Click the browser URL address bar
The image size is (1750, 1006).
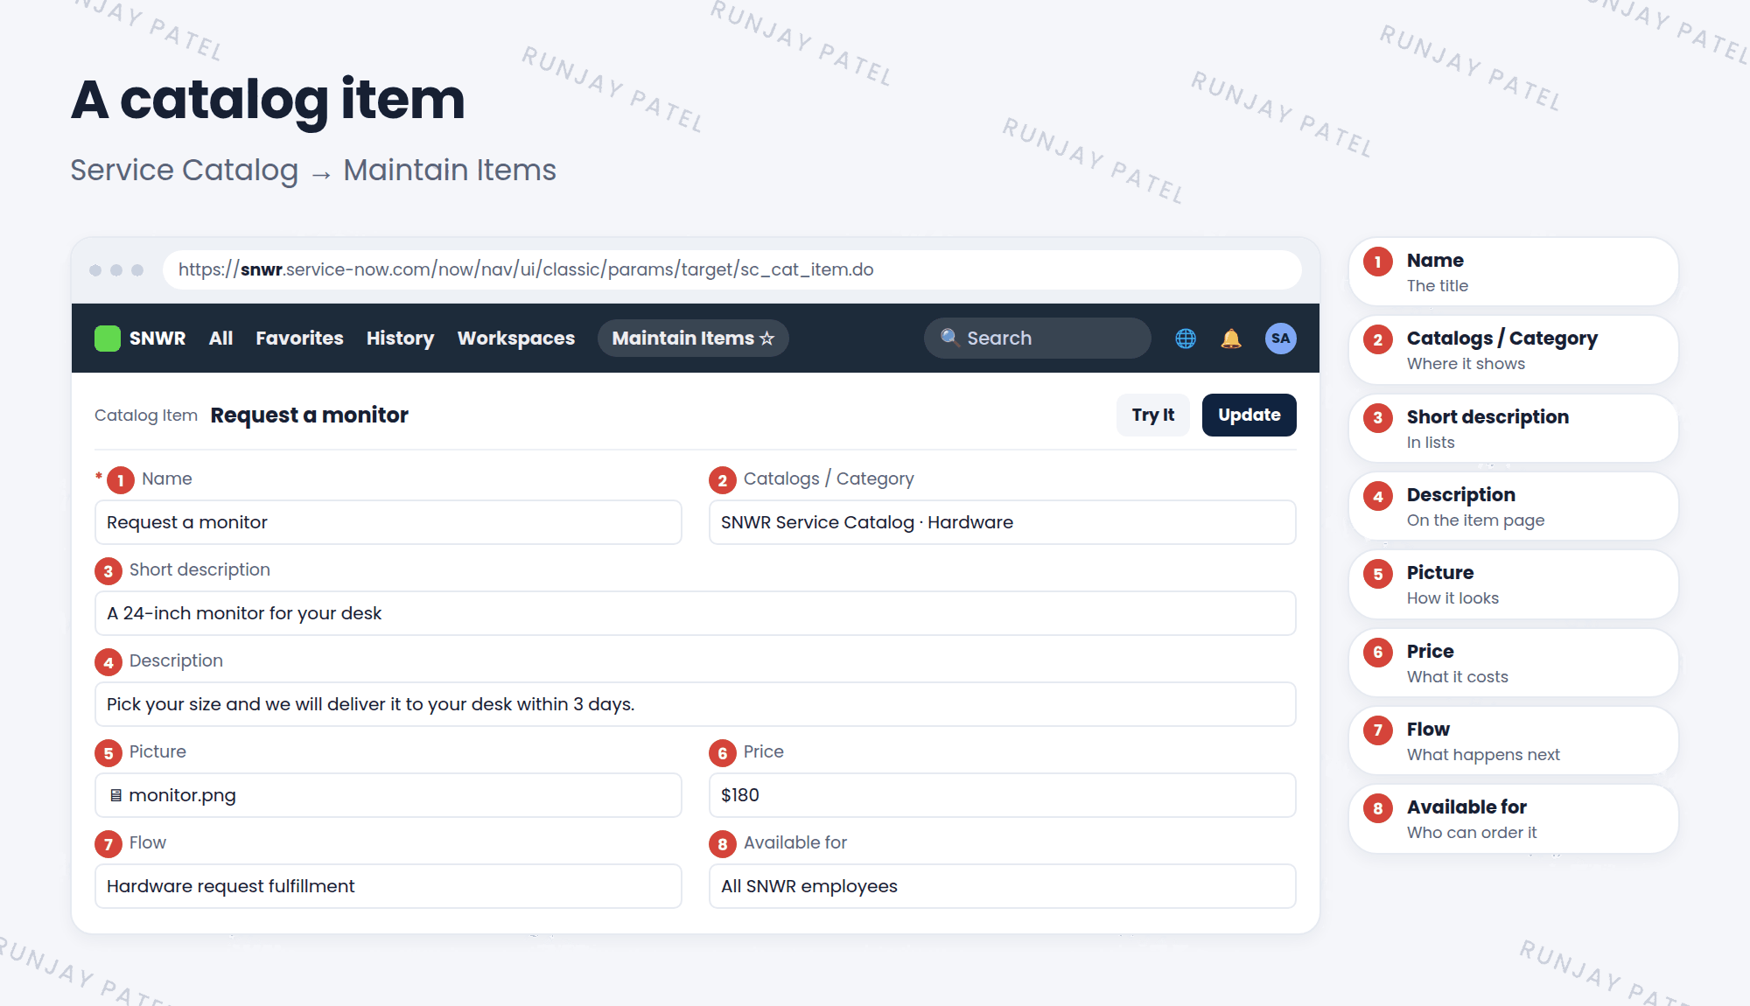click(x=731, y=269)
